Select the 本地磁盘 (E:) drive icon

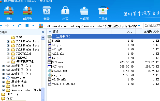click(8, 70)
